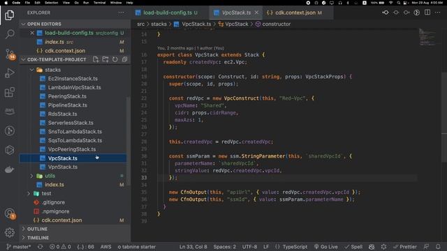Refresh the Explorer file tree
Viewport: 447px width, 251px height.
coord(115,59)
